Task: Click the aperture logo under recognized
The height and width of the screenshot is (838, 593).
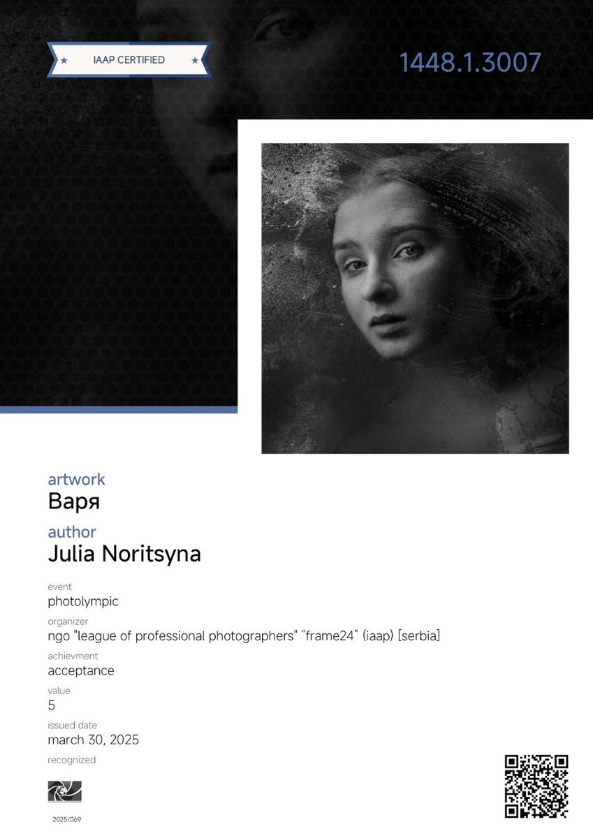Action: coord(65,792)
